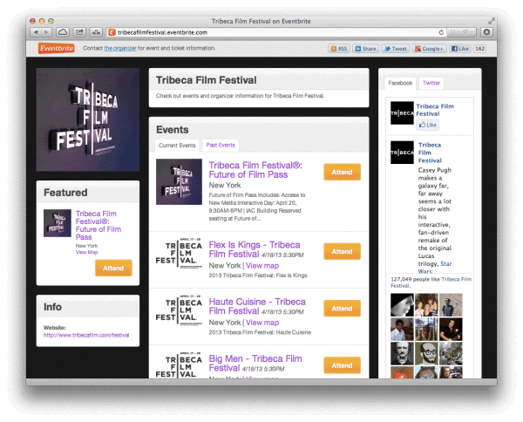Screen dimensions: 523x422
Task: Click the fullscreen arrows in title bar
Action: [491, 21]
